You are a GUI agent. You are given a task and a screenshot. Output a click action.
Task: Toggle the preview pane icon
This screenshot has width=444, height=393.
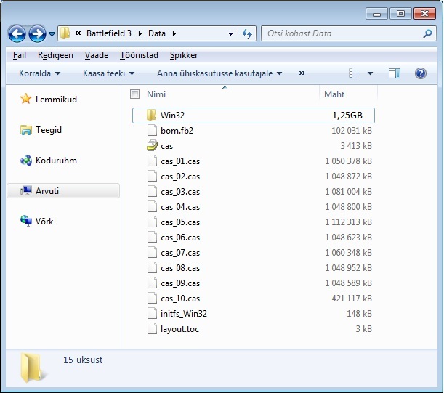coord(395,73)
